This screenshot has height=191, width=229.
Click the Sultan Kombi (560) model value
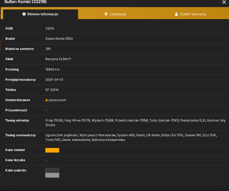(x=59, y=39)
